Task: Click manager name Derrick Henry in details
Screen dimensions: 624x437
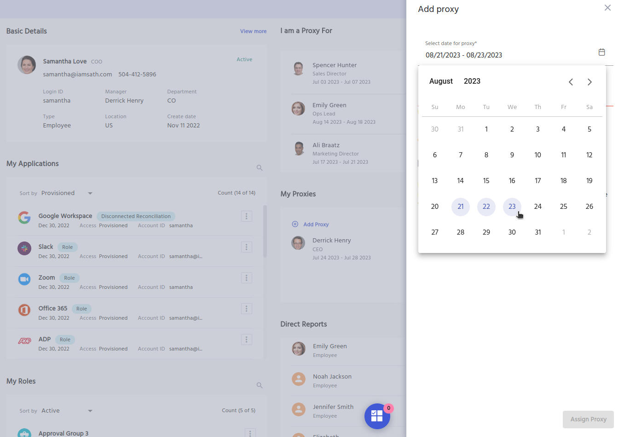Action: point(124,101)
